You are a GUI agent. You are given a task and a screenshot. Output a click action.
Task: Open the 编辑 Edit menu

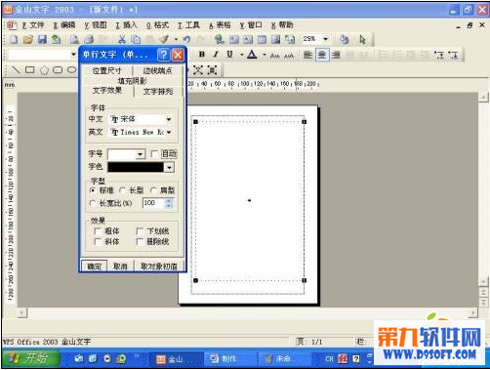click(x=63, y=25)
